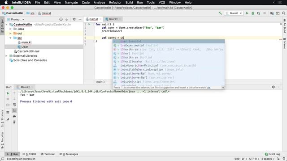Open the Build menu
This screenshot has width=287, height=161.
pyautogui.click(x=129, y=3)
